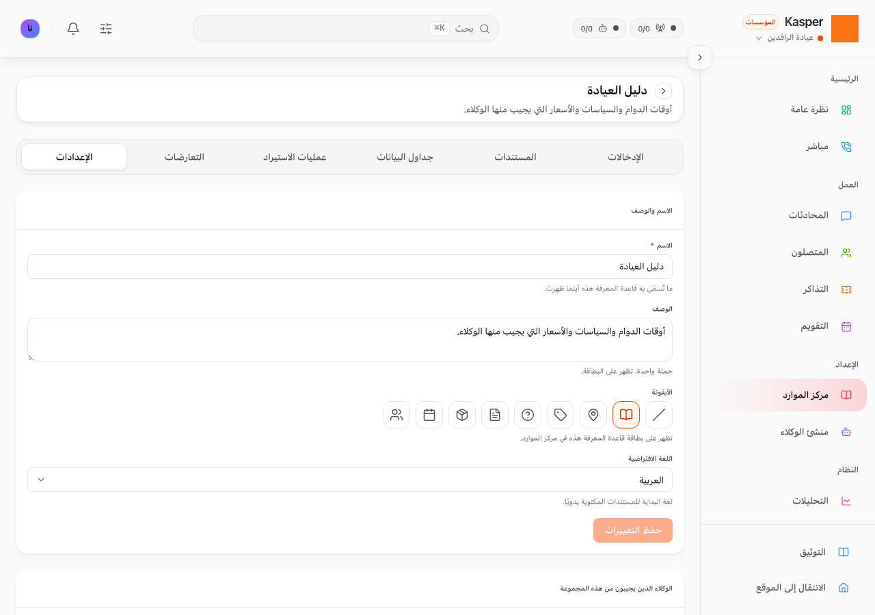Viewport: 875px width, 615px height.
Task: Switch to the عمليات الاستيراد tab
Action: coord(295,157)
